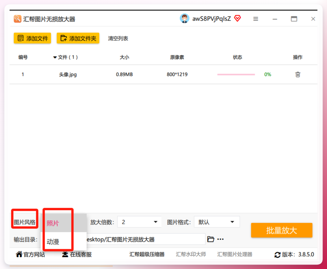327x269 pixels.
Task: Click the 图片格式 label
Action: coord(179,222)
